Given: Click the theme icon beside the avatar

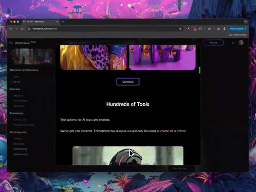Looking at the screenshot, I should click(x=233, y=43).
